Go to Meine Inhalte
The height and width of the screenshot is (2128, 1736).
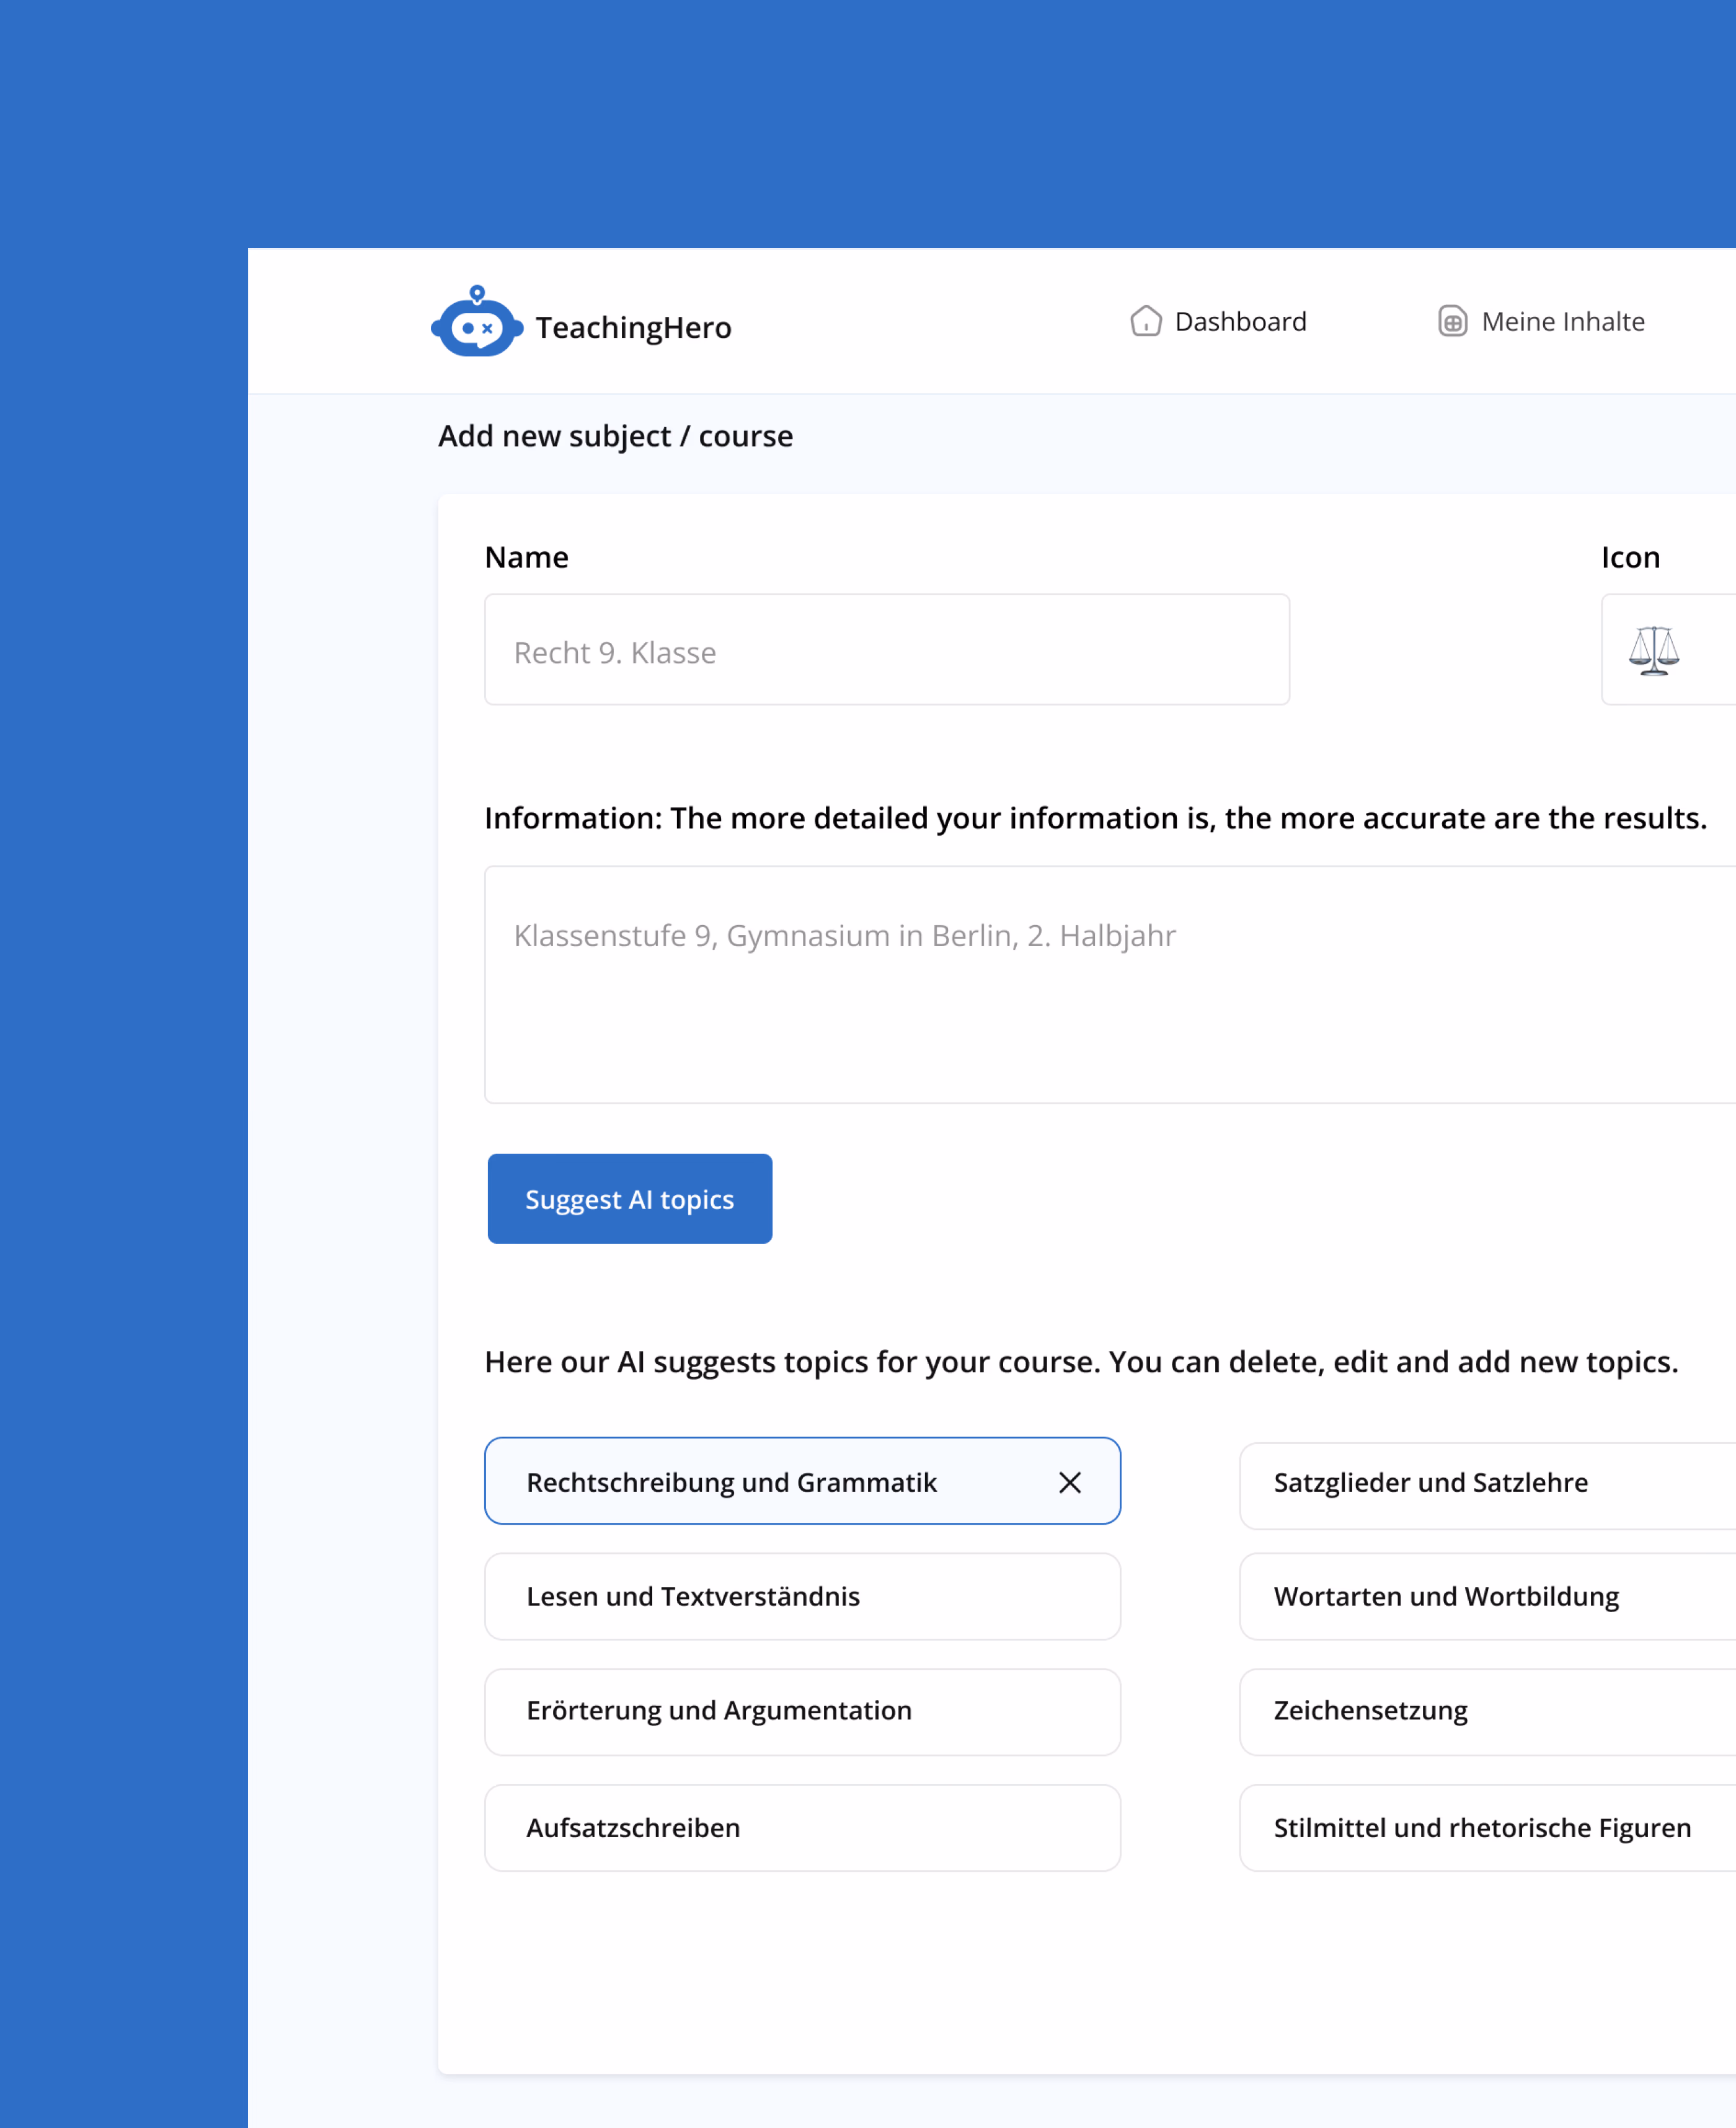pos(1562,321)
